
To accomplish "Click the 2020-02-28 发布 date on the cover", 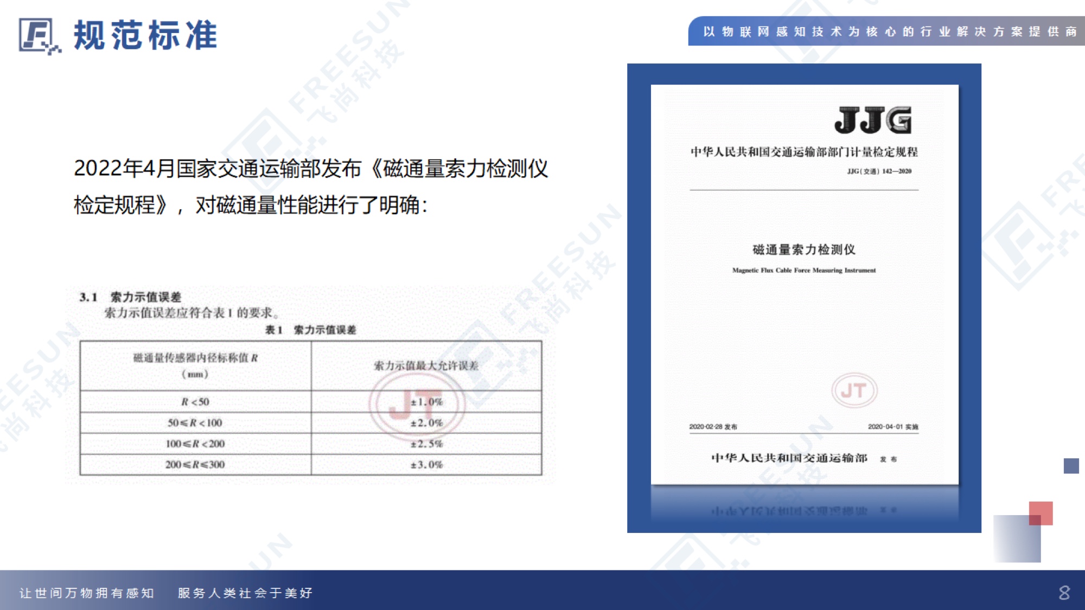I will click(x=713, y=427).
